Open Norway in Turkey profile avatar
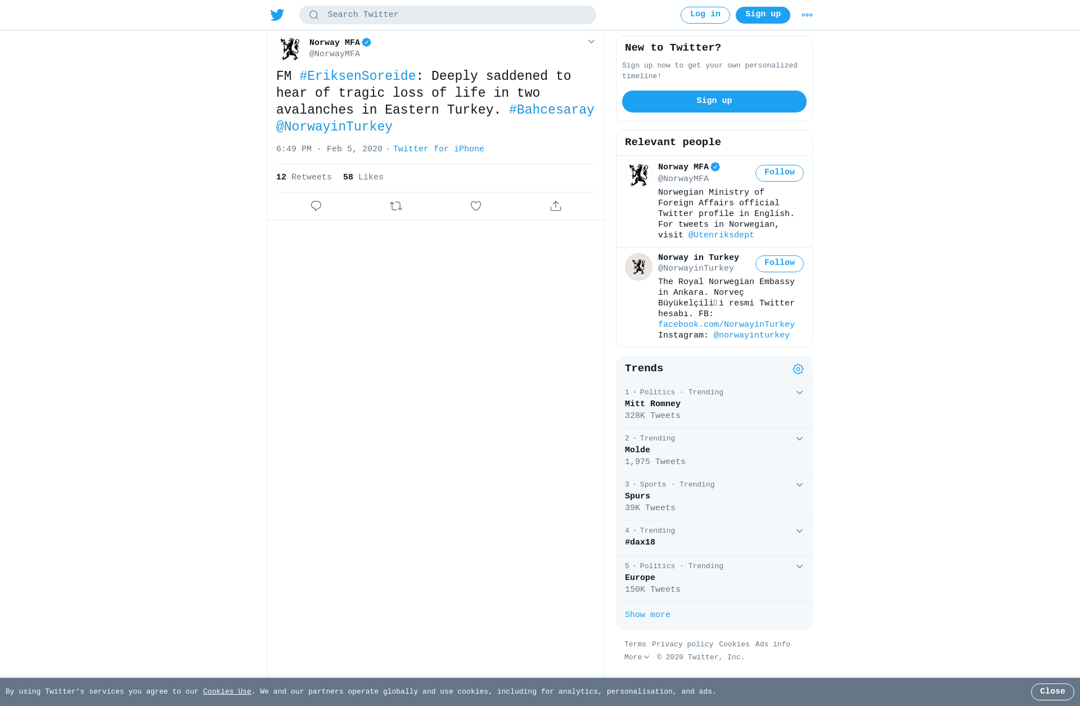The height and width of the screenshot is (706, 1080). click(x=638, y=267)
